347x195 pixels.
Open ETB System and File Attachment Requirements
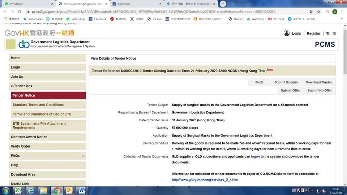point(48,126)
